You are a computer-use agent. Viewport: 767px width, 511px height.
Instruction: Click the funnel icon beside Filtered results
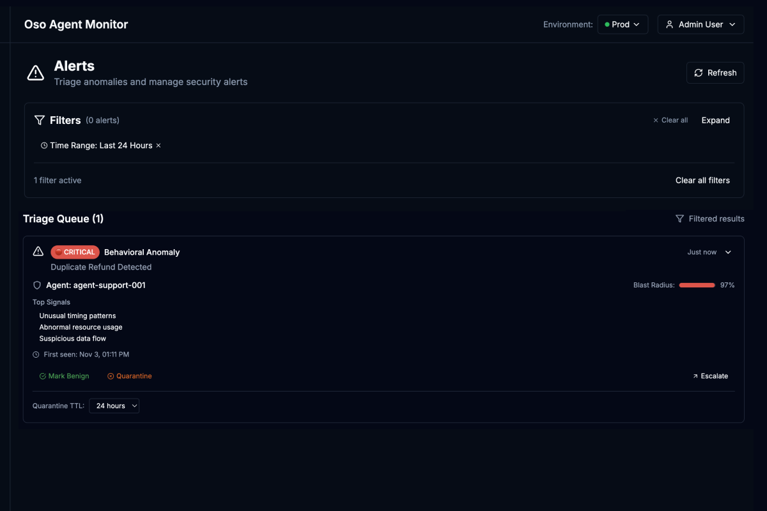679,218
